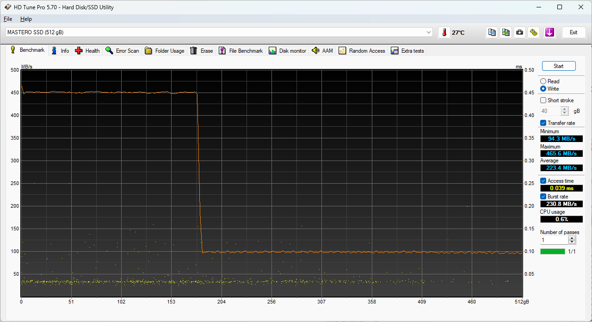Click the Disk monitor chart icon
Viewport: 592px width, 322px height.
click(272, 51)
